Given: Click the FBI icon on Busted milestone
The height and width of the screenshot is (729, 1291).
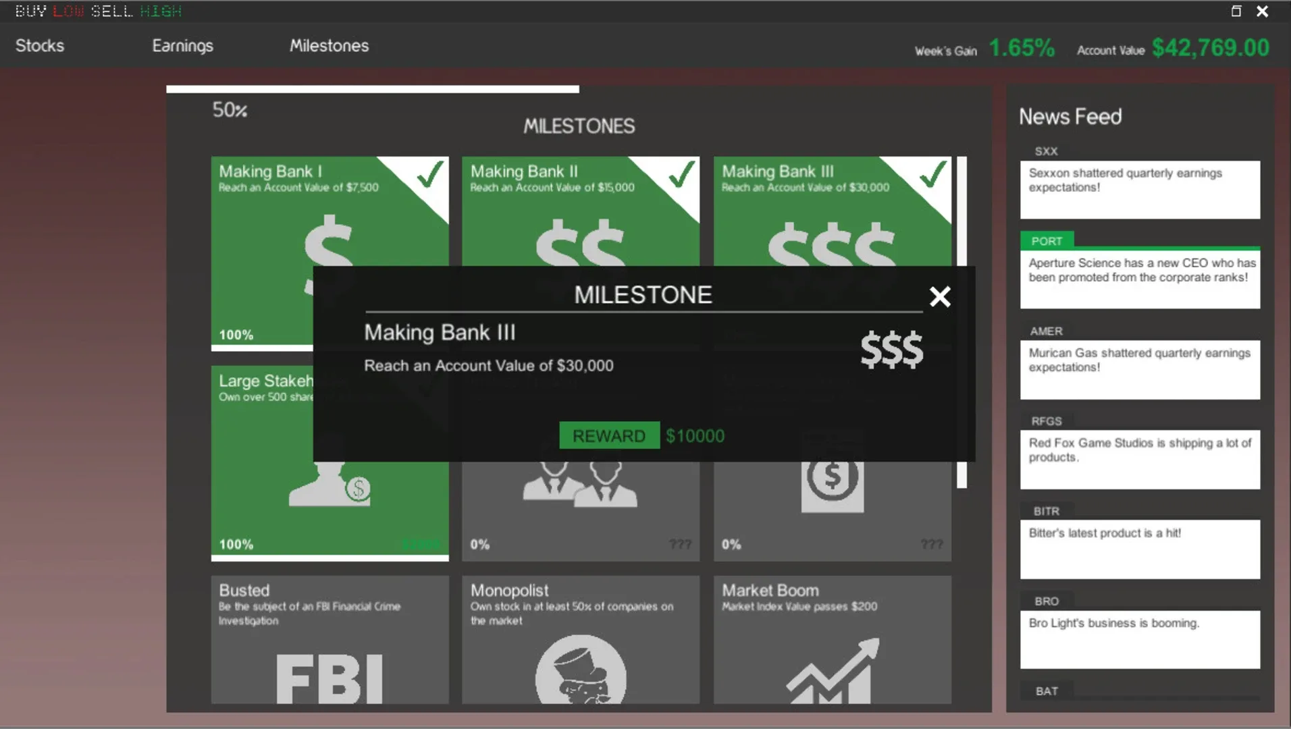Looking at the screenshot, I should [x=330, y=677].
